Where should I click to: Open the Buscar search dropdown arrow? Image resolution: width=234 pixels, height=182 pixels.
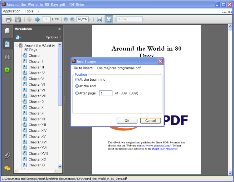[x=144, y=19]
